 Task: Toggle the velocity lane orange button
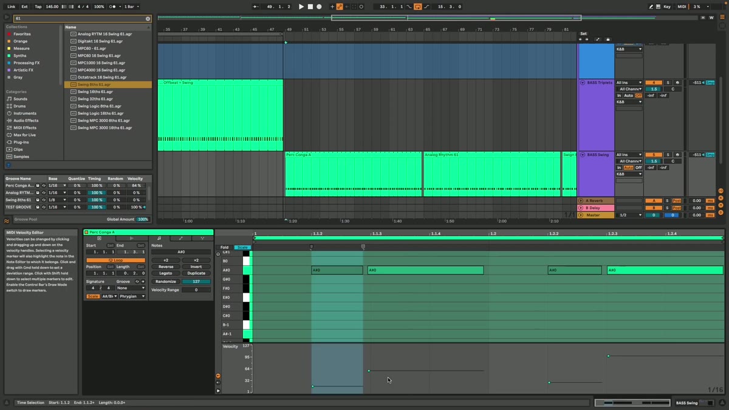pos(218,376)
